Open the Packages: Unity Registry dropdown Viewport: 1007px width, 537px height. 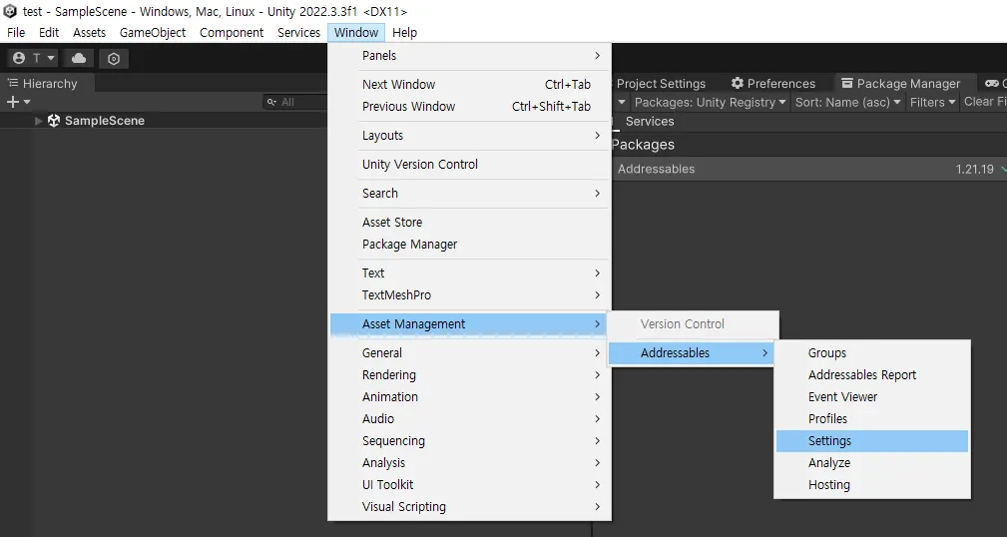[x=710, y=102]
